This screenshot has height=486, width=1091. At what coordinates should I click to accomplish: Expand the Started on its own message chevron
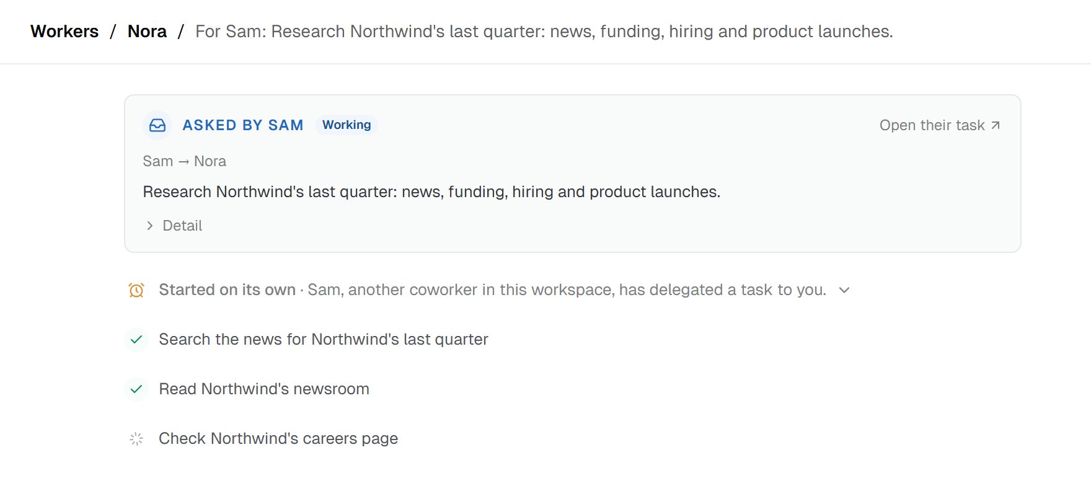[x=844, y=290]
